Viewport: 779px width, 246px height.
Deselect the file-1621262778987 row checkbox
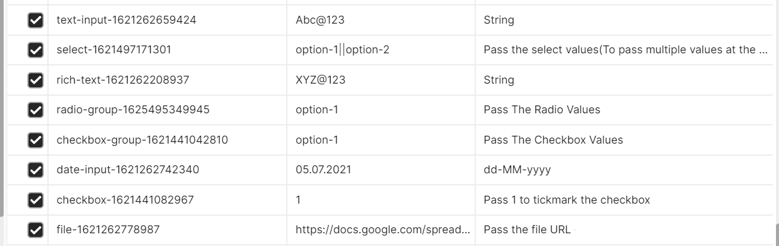click(x=36, y=230)
